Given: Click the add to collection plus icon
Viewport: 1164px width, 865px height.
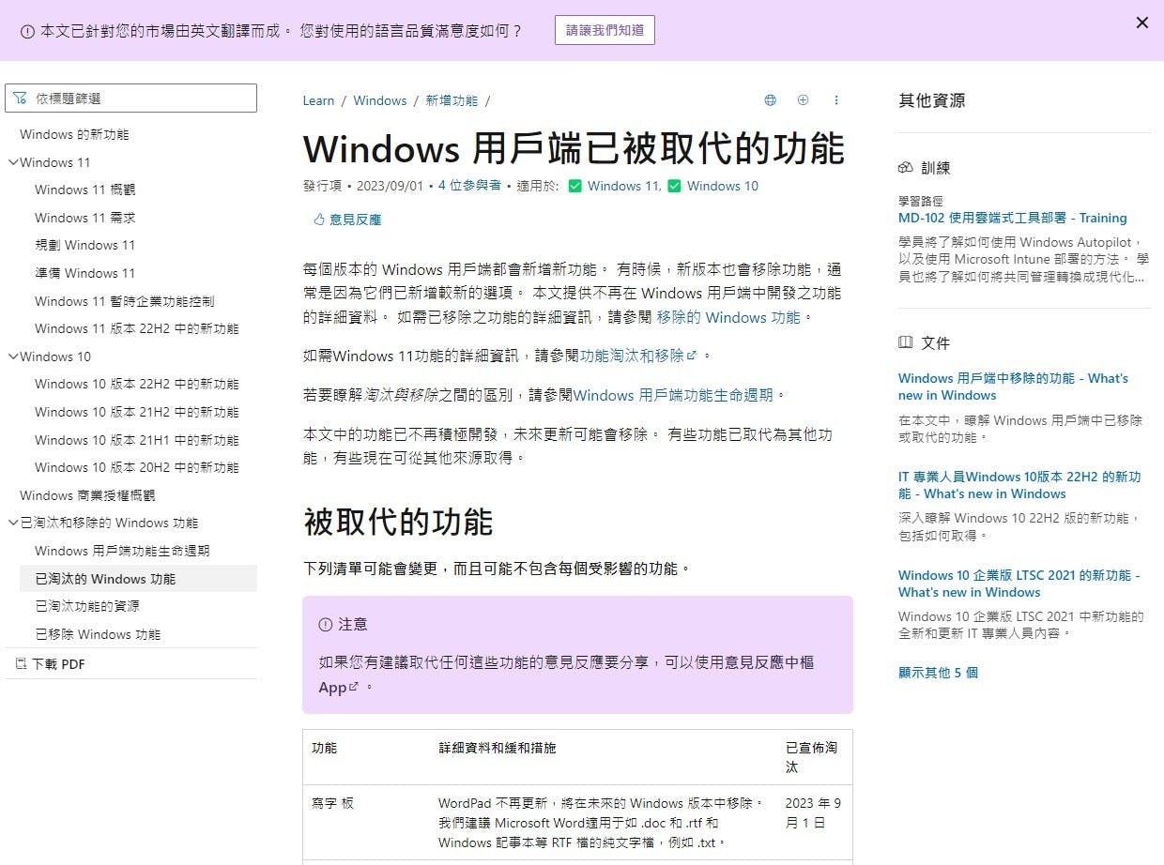Looking at the screenshot, I should (803, 100).
